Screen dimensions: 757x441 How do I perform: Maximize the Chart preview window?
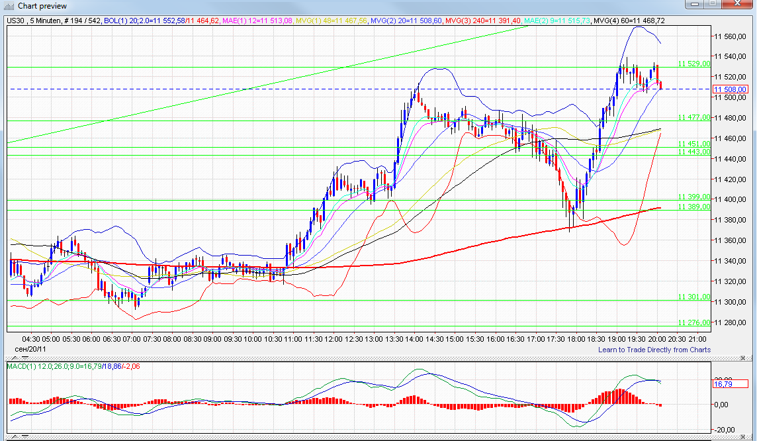[713, 4]
